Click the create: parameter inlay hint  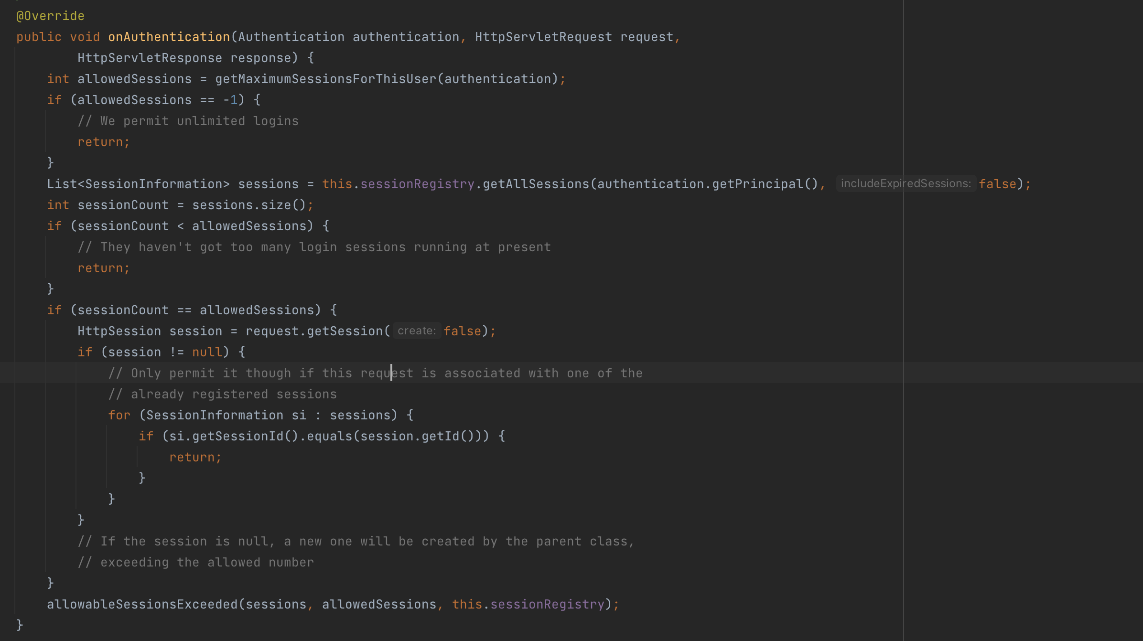416,331
